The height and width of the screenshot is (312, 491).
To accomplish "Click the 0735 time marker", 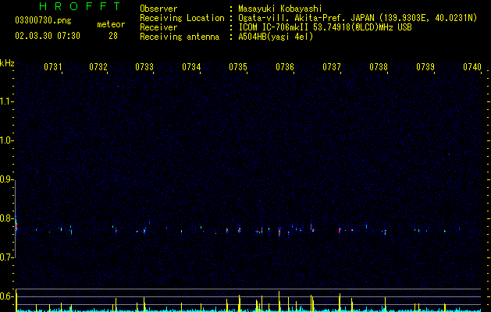I will pos(238,66).
